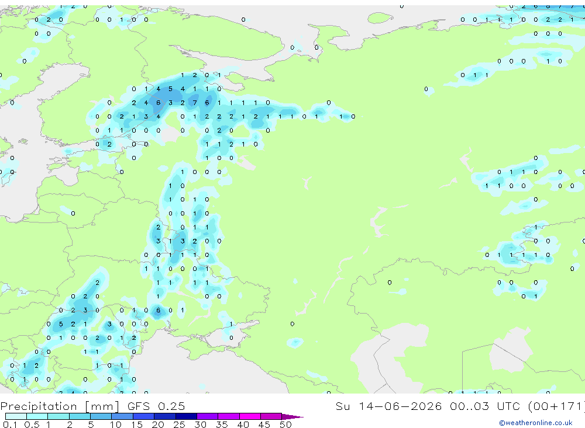The image size is (585, 428).
Task: Click the '50' legend tick label
Action: 285,424
